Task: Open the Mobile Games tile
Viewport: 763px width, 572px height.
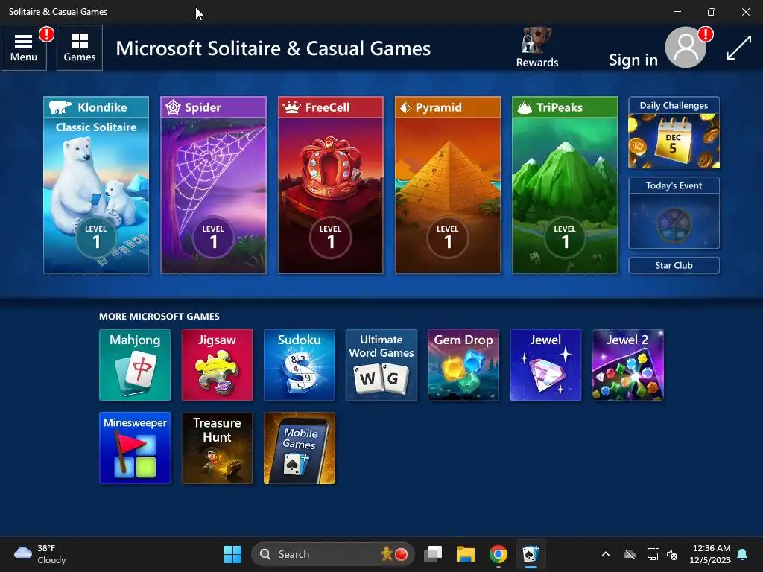Action: point(300,448)
